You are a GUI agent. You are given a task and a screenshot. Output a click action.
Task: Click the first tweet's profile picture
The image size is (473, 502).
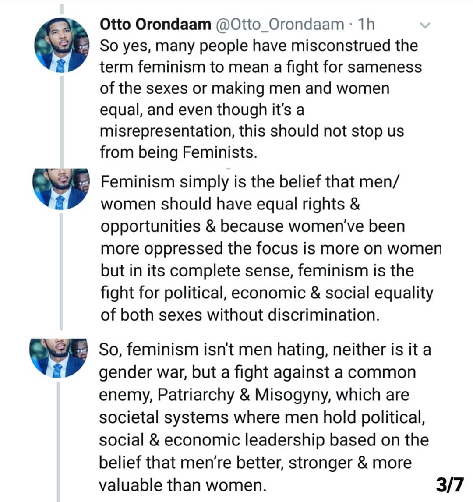point(62,45)
